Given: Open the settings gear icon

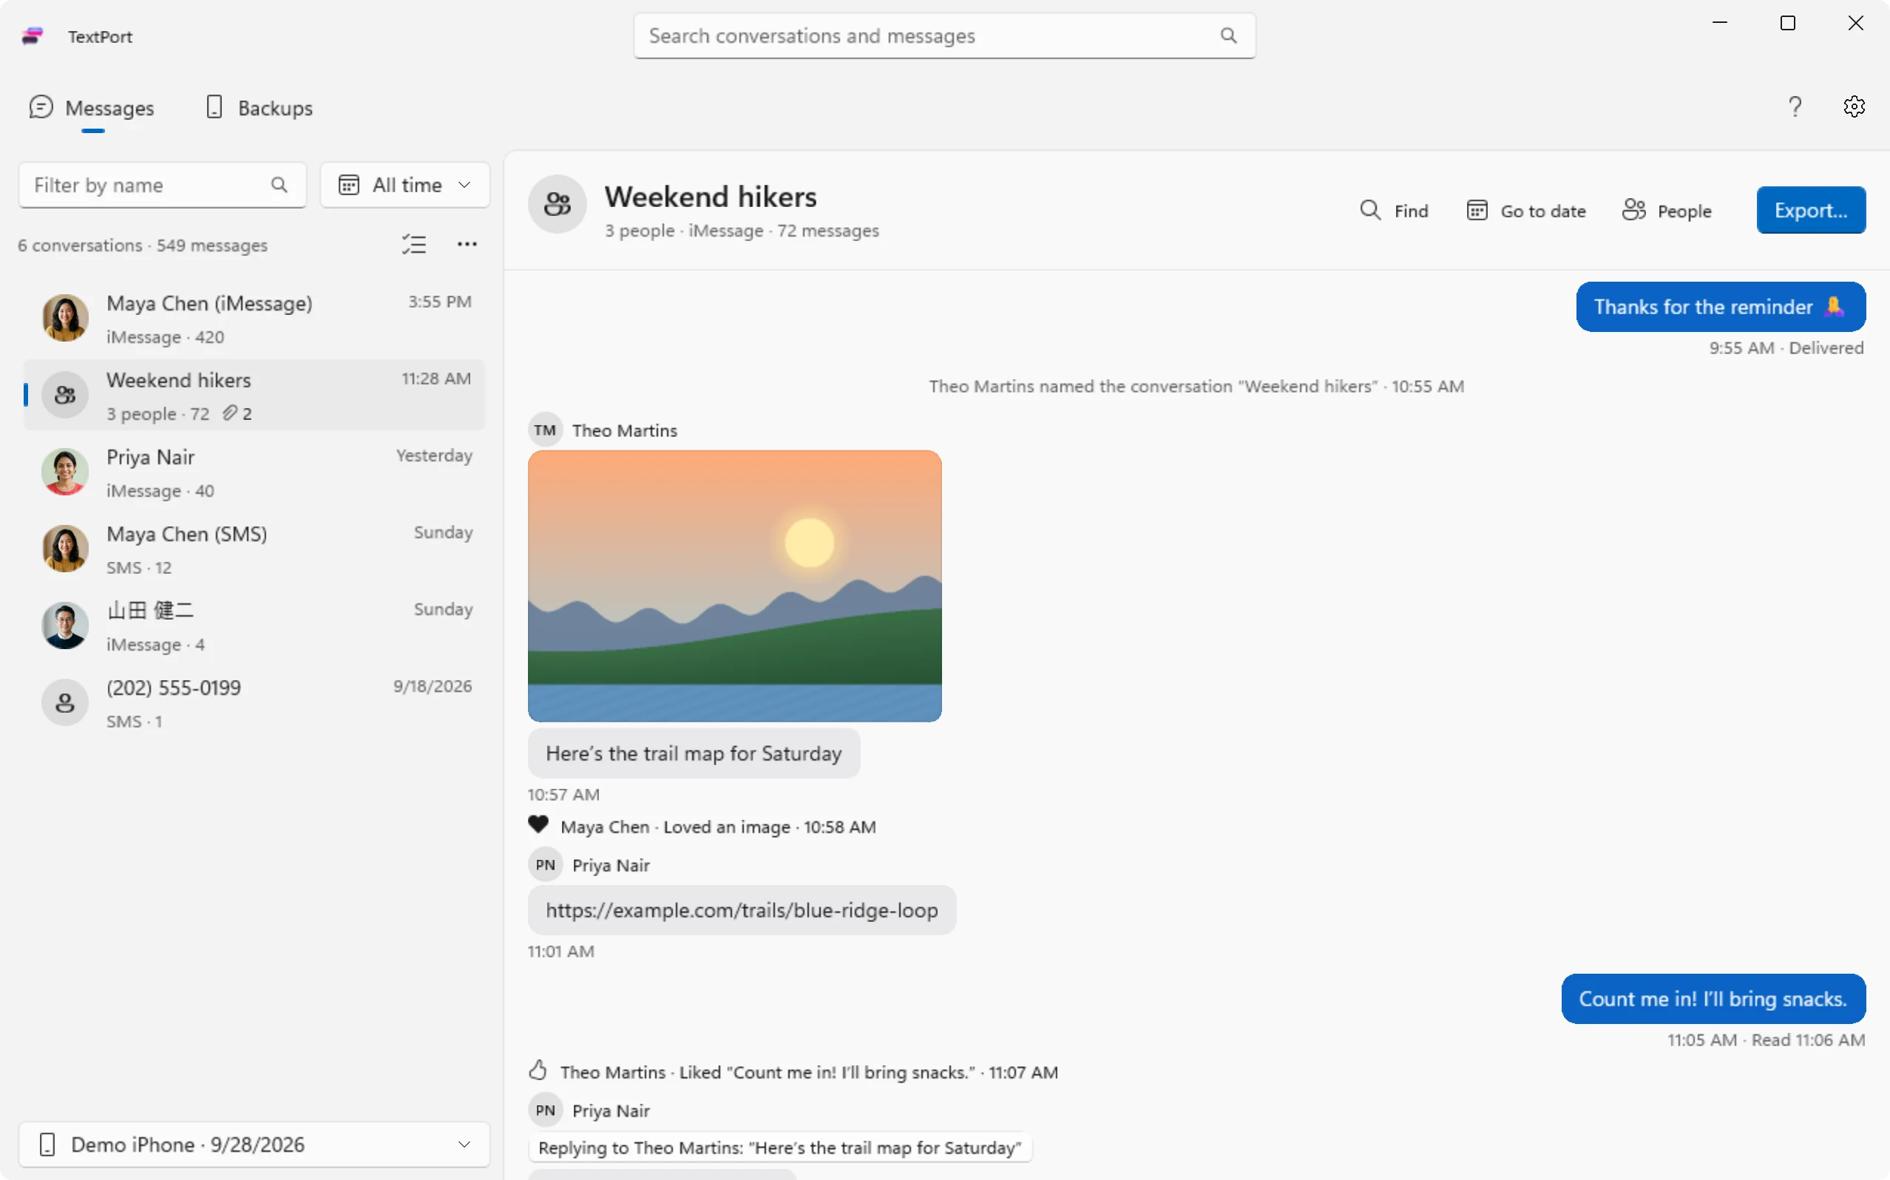Looking at the screenshot, I should (1854, 107).
